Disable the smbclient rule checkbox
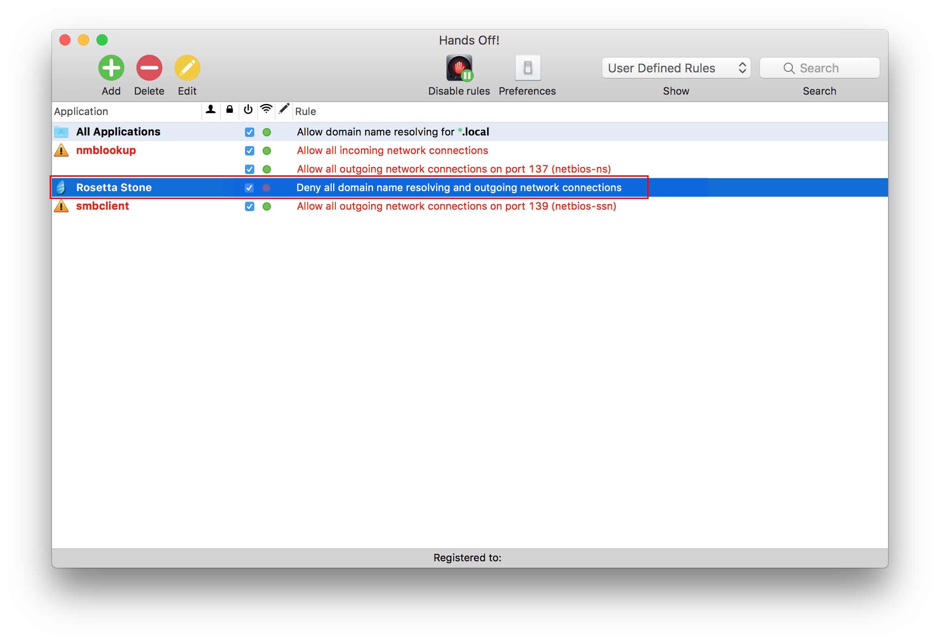Screen dimensions: 940x642 point(249,206)
